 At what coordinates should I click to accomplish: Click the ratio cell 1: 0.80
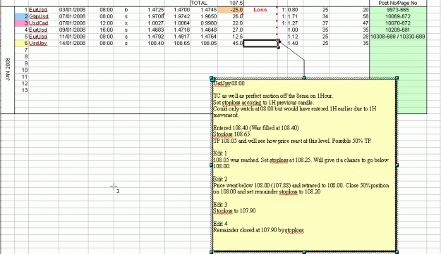(x=290, y=10)
